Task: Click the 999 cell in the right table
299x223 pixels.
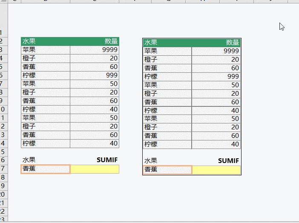Action: [216, 77]
